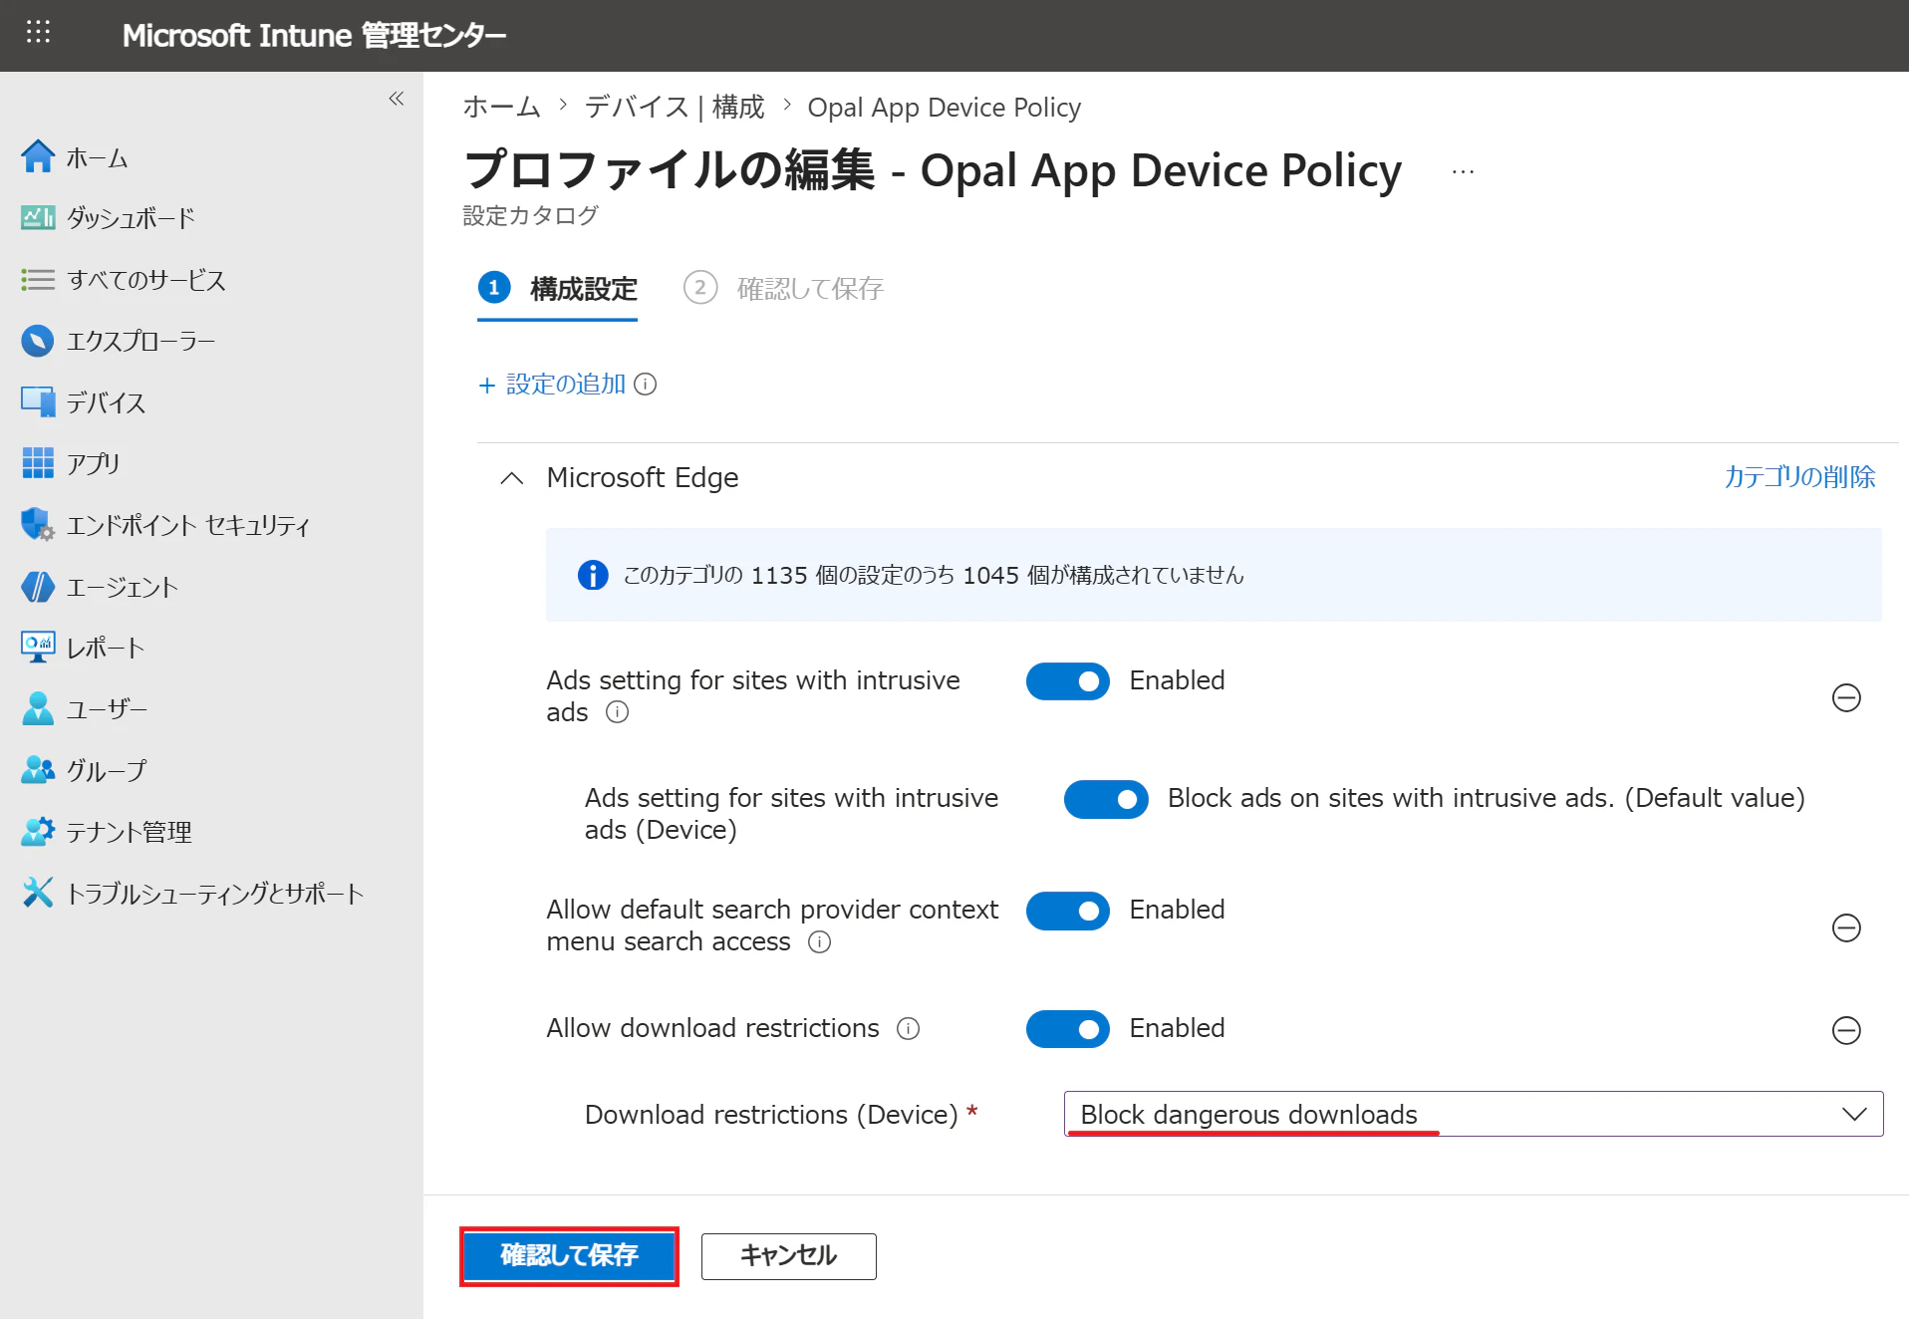Click 確認して保存 blue button
Viewport: 1909px width, 1319px height.
[x=569, y=1255]
